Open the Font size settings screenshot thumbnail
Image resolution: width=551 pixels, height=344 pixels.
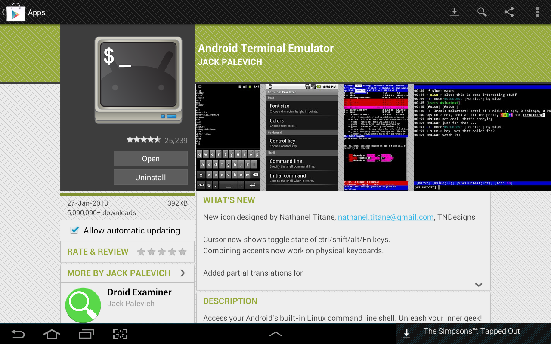pos(302,137)
